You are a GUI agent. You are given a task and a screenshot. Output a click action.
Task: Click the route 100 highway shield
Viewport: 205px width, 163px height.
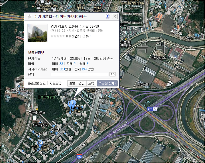pos(79,156)
